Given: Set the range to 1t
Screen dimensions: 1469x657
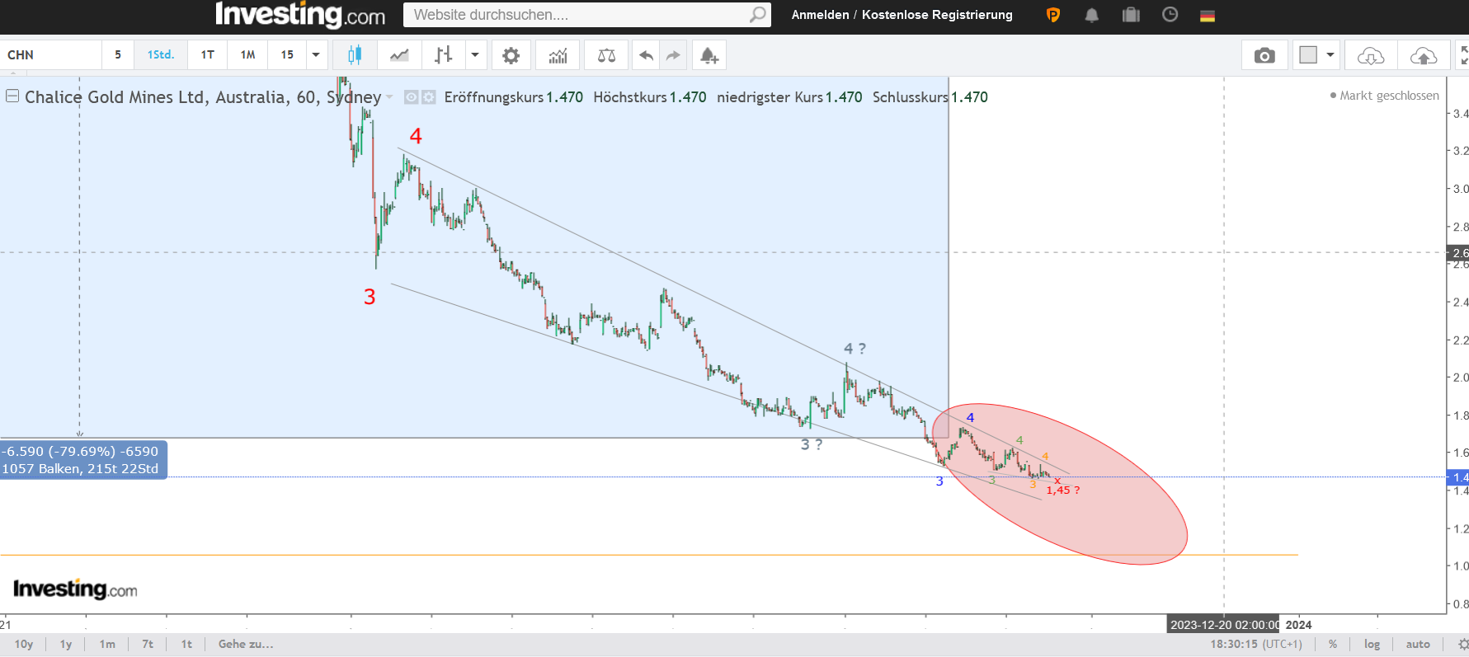Looking at the screenshot, I should click(186, 644).
